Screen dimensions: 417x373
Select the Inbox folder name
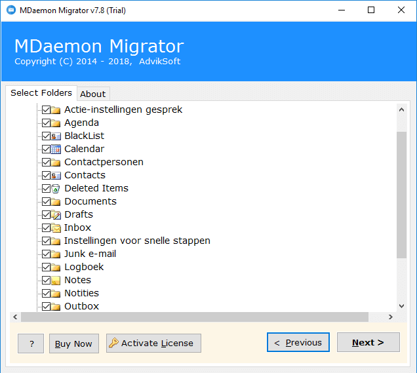(x=77, y=227)
